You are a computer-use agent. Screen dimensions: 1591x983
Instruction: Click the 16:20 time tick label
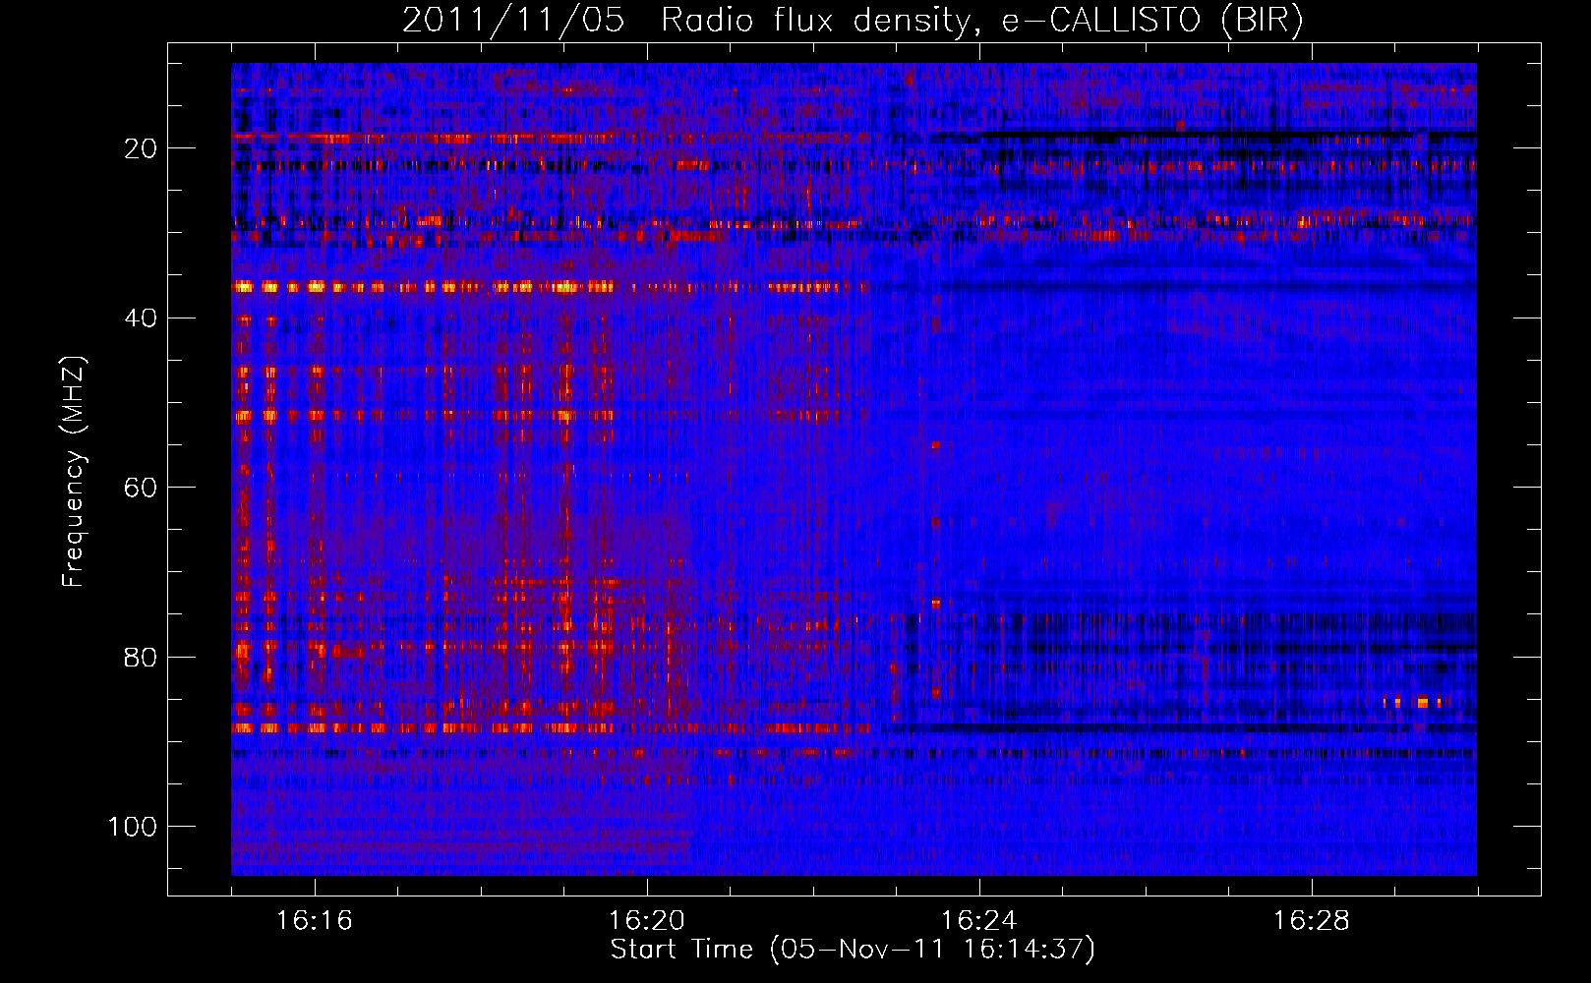pos(647,921)
